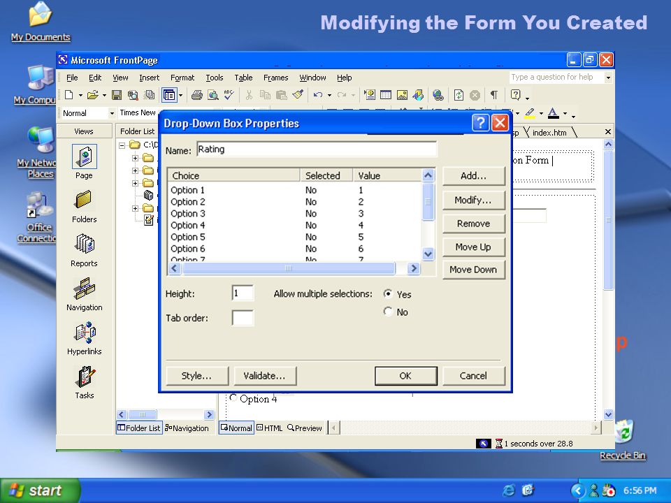Click the Validate... button
The height and width of the screenshot is (503, 671).
point(264,376)
